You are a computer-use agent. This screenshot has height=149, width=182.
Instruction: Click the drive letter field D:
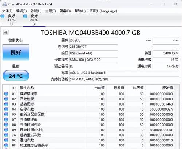point(94,66)
